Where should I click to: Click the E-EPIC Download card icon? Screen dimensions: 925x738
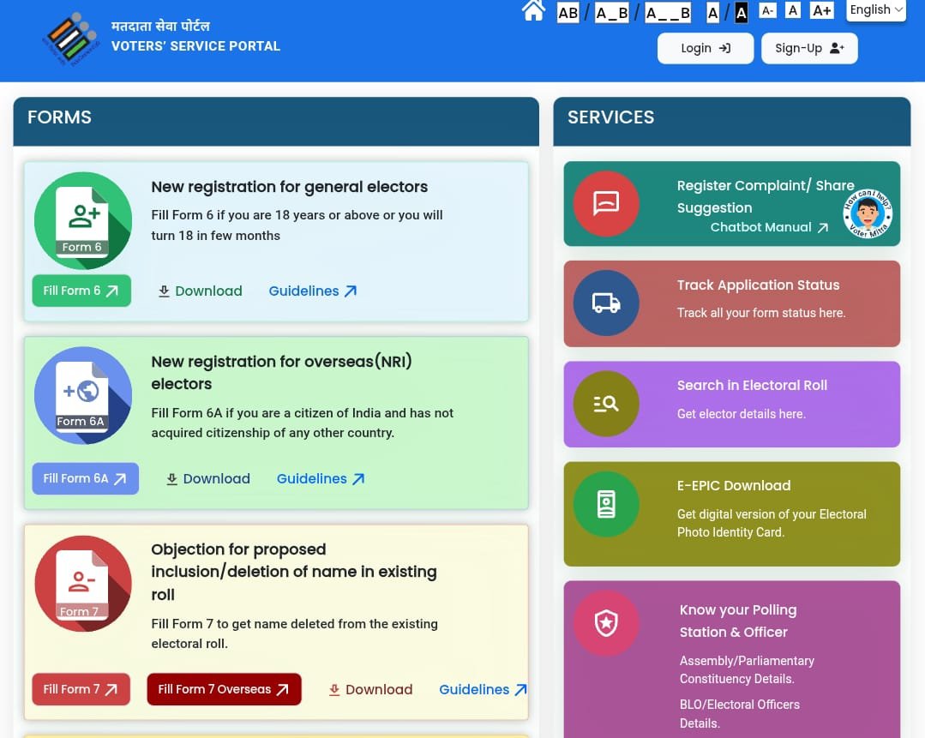tap(606, 504)
